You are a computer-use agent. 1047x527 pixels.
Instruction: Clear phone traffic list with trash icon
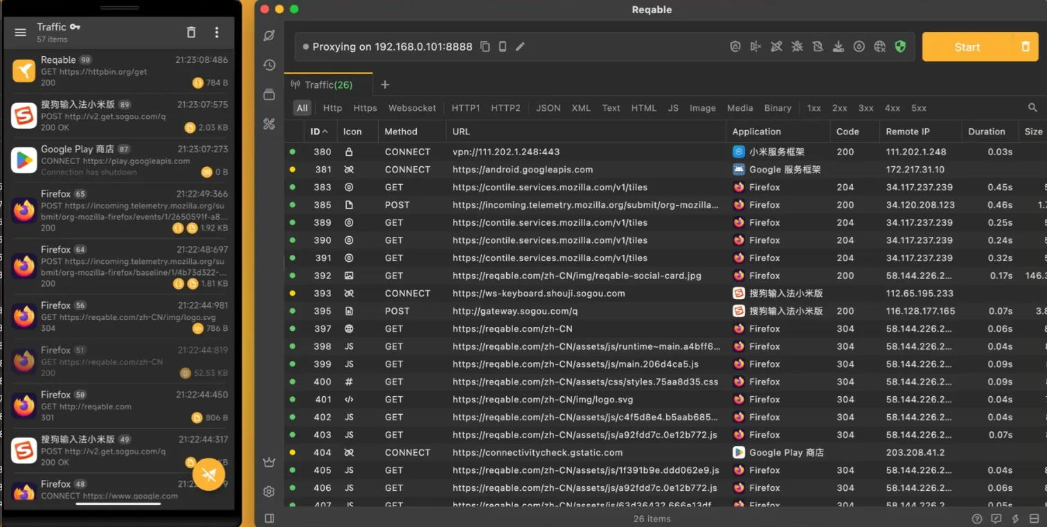pyautogui.click(x=191, y=33)
